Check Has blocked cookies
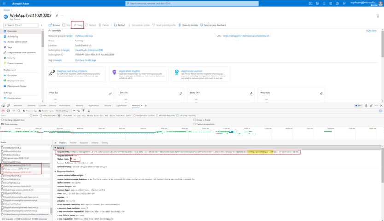Image resolution: width=384 pixels, height=221 pixels. (x=134, y=116)
